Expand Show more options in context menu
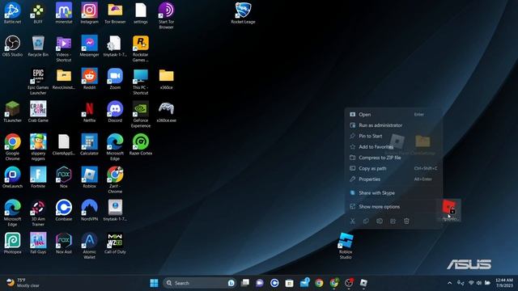 (393, 207)
